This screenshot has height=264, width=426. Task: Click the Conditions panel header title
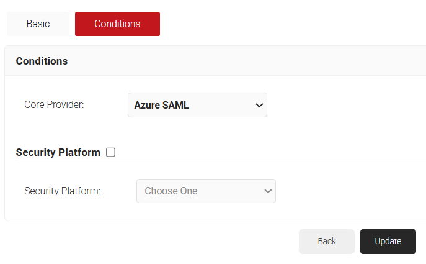click(x=42, y=61)
